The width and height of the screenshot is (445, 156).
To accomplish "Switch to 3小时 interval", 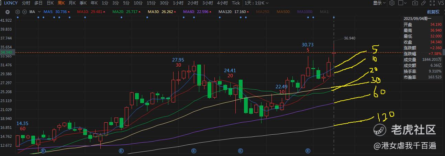I will point(208,3).
